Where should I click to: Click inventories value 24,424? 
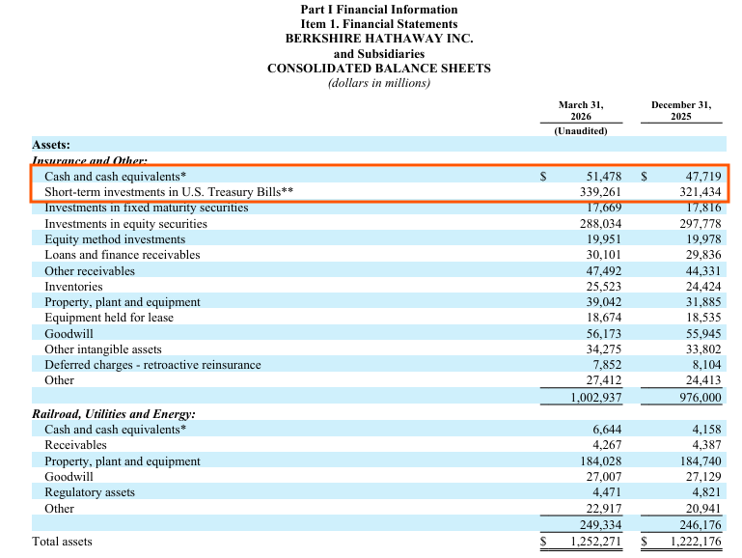703,287
